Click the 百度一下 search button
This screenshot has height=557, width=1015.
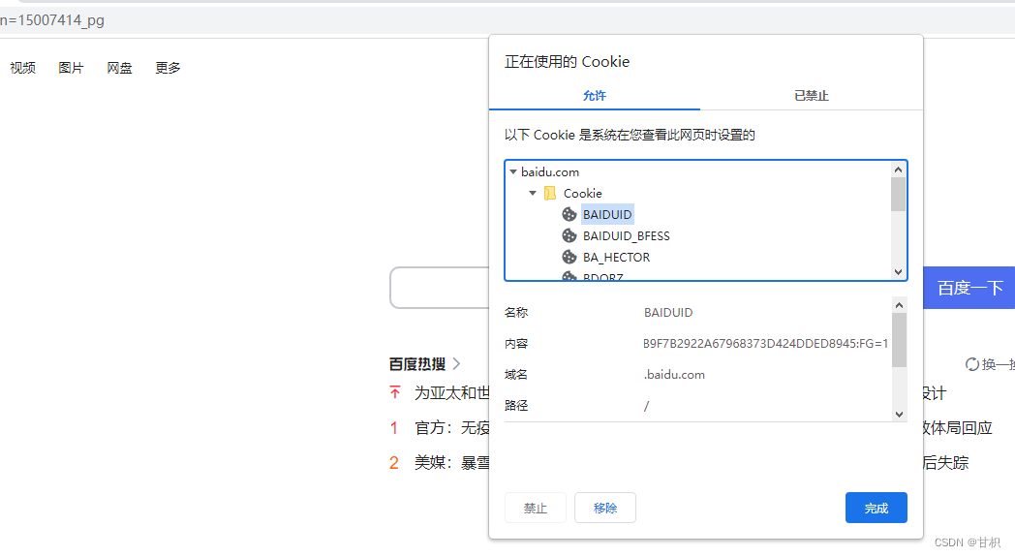969,288
